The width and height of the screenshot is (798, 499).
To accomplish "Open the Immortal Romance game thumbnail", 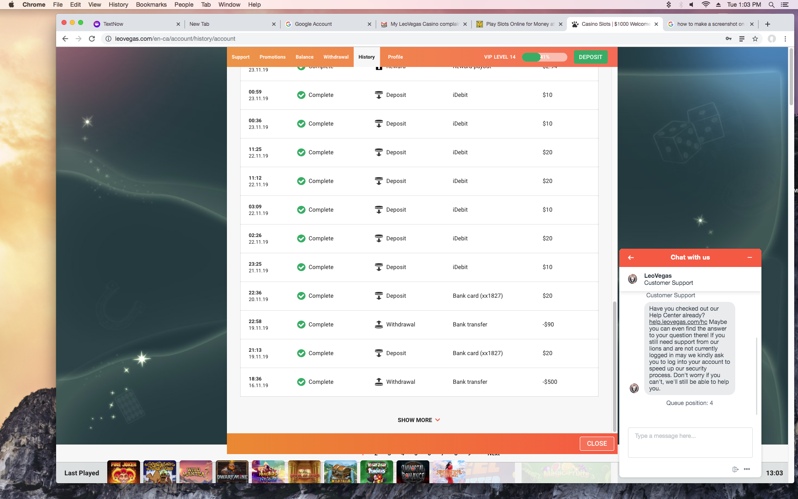I will pyautogui.click(x=413, y=472).
